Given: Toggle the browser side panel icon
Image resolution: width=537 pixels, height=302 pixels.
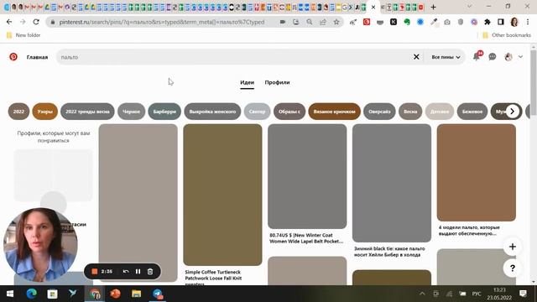Looking at the screenshot, I should coord(501,22).
